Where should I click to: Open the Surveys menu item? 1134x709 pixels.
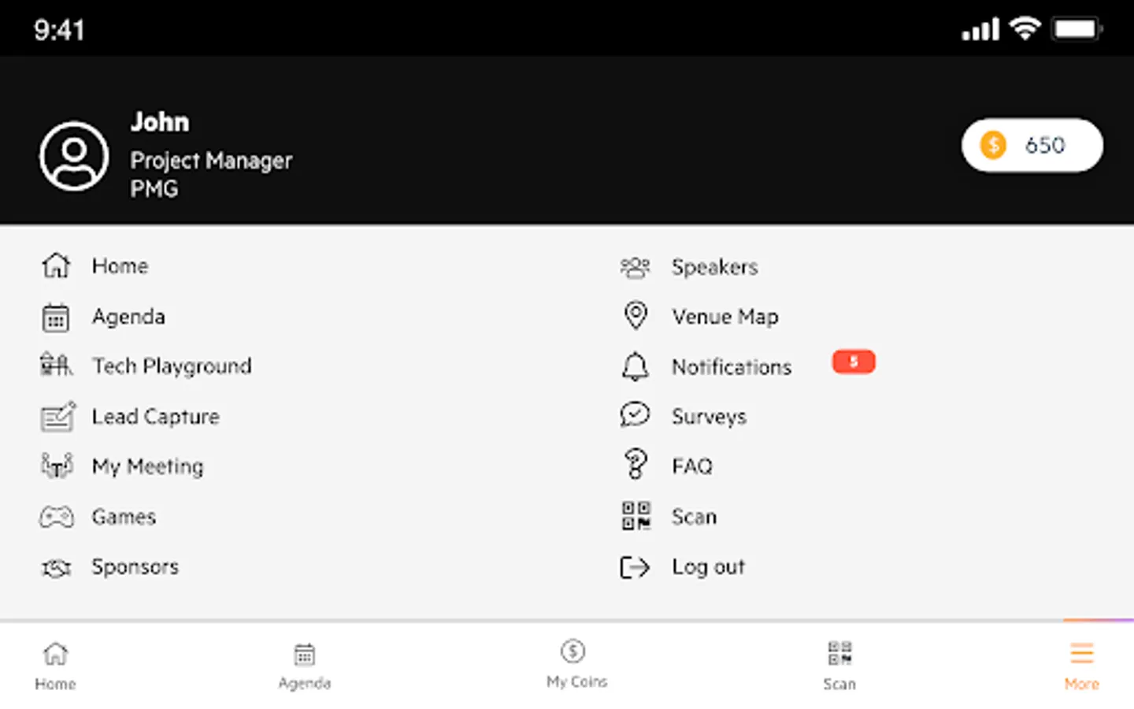(x=708, y=417)
